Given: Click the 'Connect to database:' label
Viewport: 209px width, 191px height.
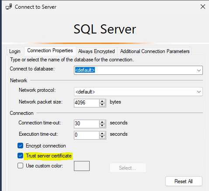Looking at the screenshot, I should pyautogui.click(x=32, y=69).
